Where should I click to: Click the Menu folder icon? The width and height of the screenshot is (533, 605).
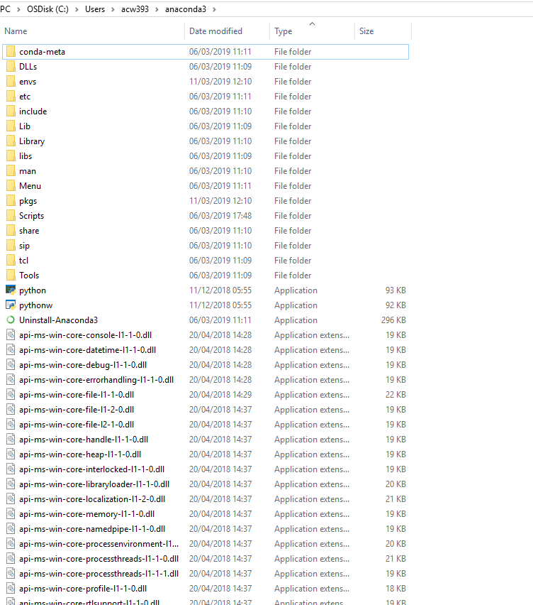tap(11, 186)
